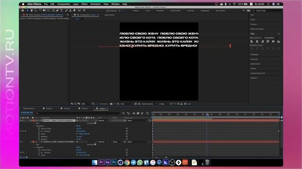Click opacity value 100% of first layer

click(x=79, y=139)
